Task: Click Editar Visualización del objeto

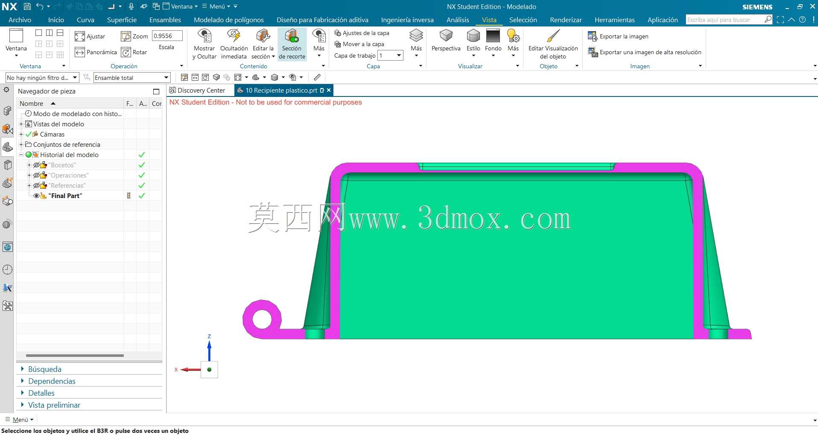Action: (x=553, y=44)
